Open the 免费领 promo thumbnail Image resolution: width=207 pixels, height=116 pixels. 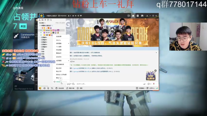click(x=151, y=76)
